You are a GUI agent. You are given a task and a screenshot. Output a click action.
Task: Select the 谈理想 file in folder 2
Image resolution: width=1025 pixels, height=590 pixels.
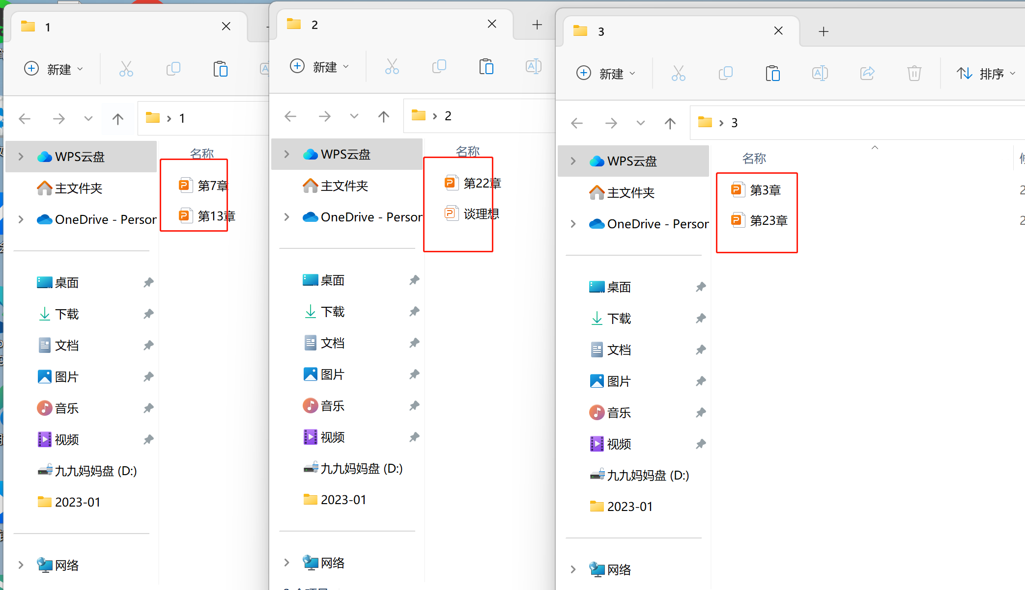click(481, 214)
